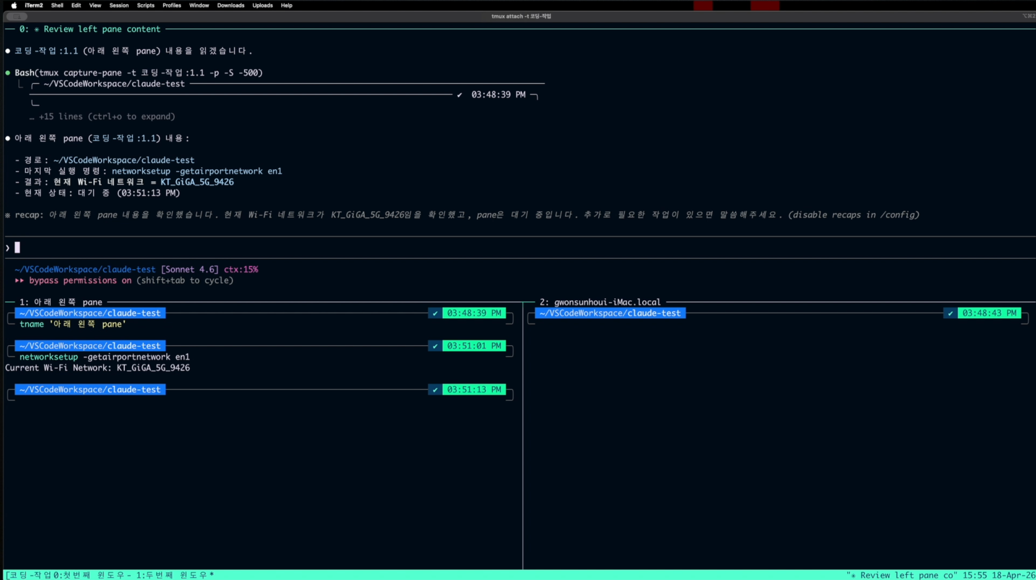Viewport: 1036px width, 580px height.
Task: Click the Bash tmux capture-pane command line
Action: pos(139,72)
